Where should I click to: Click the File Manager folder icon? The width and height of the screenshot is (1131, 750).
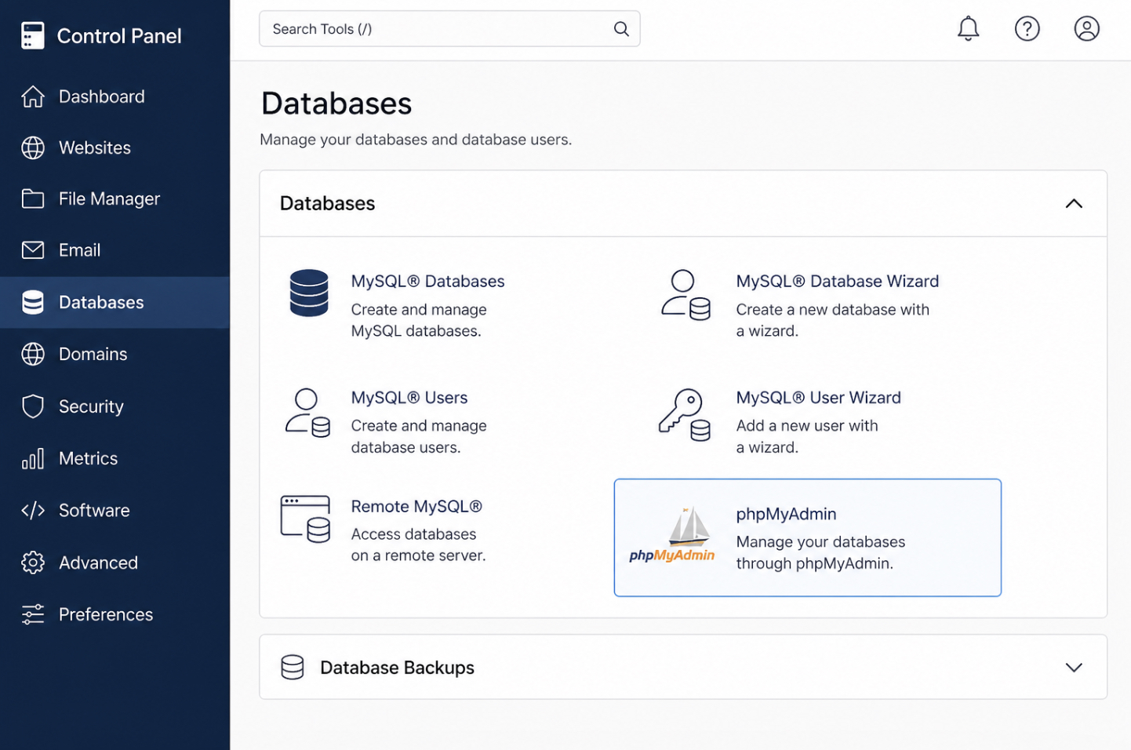pyautogui.click(x=33, y=198)
